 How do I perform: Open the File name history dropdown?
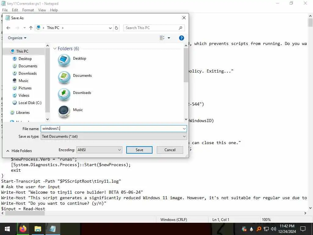pos(184,129)
